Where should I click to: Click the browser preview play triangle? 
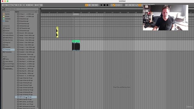[3, 8]
